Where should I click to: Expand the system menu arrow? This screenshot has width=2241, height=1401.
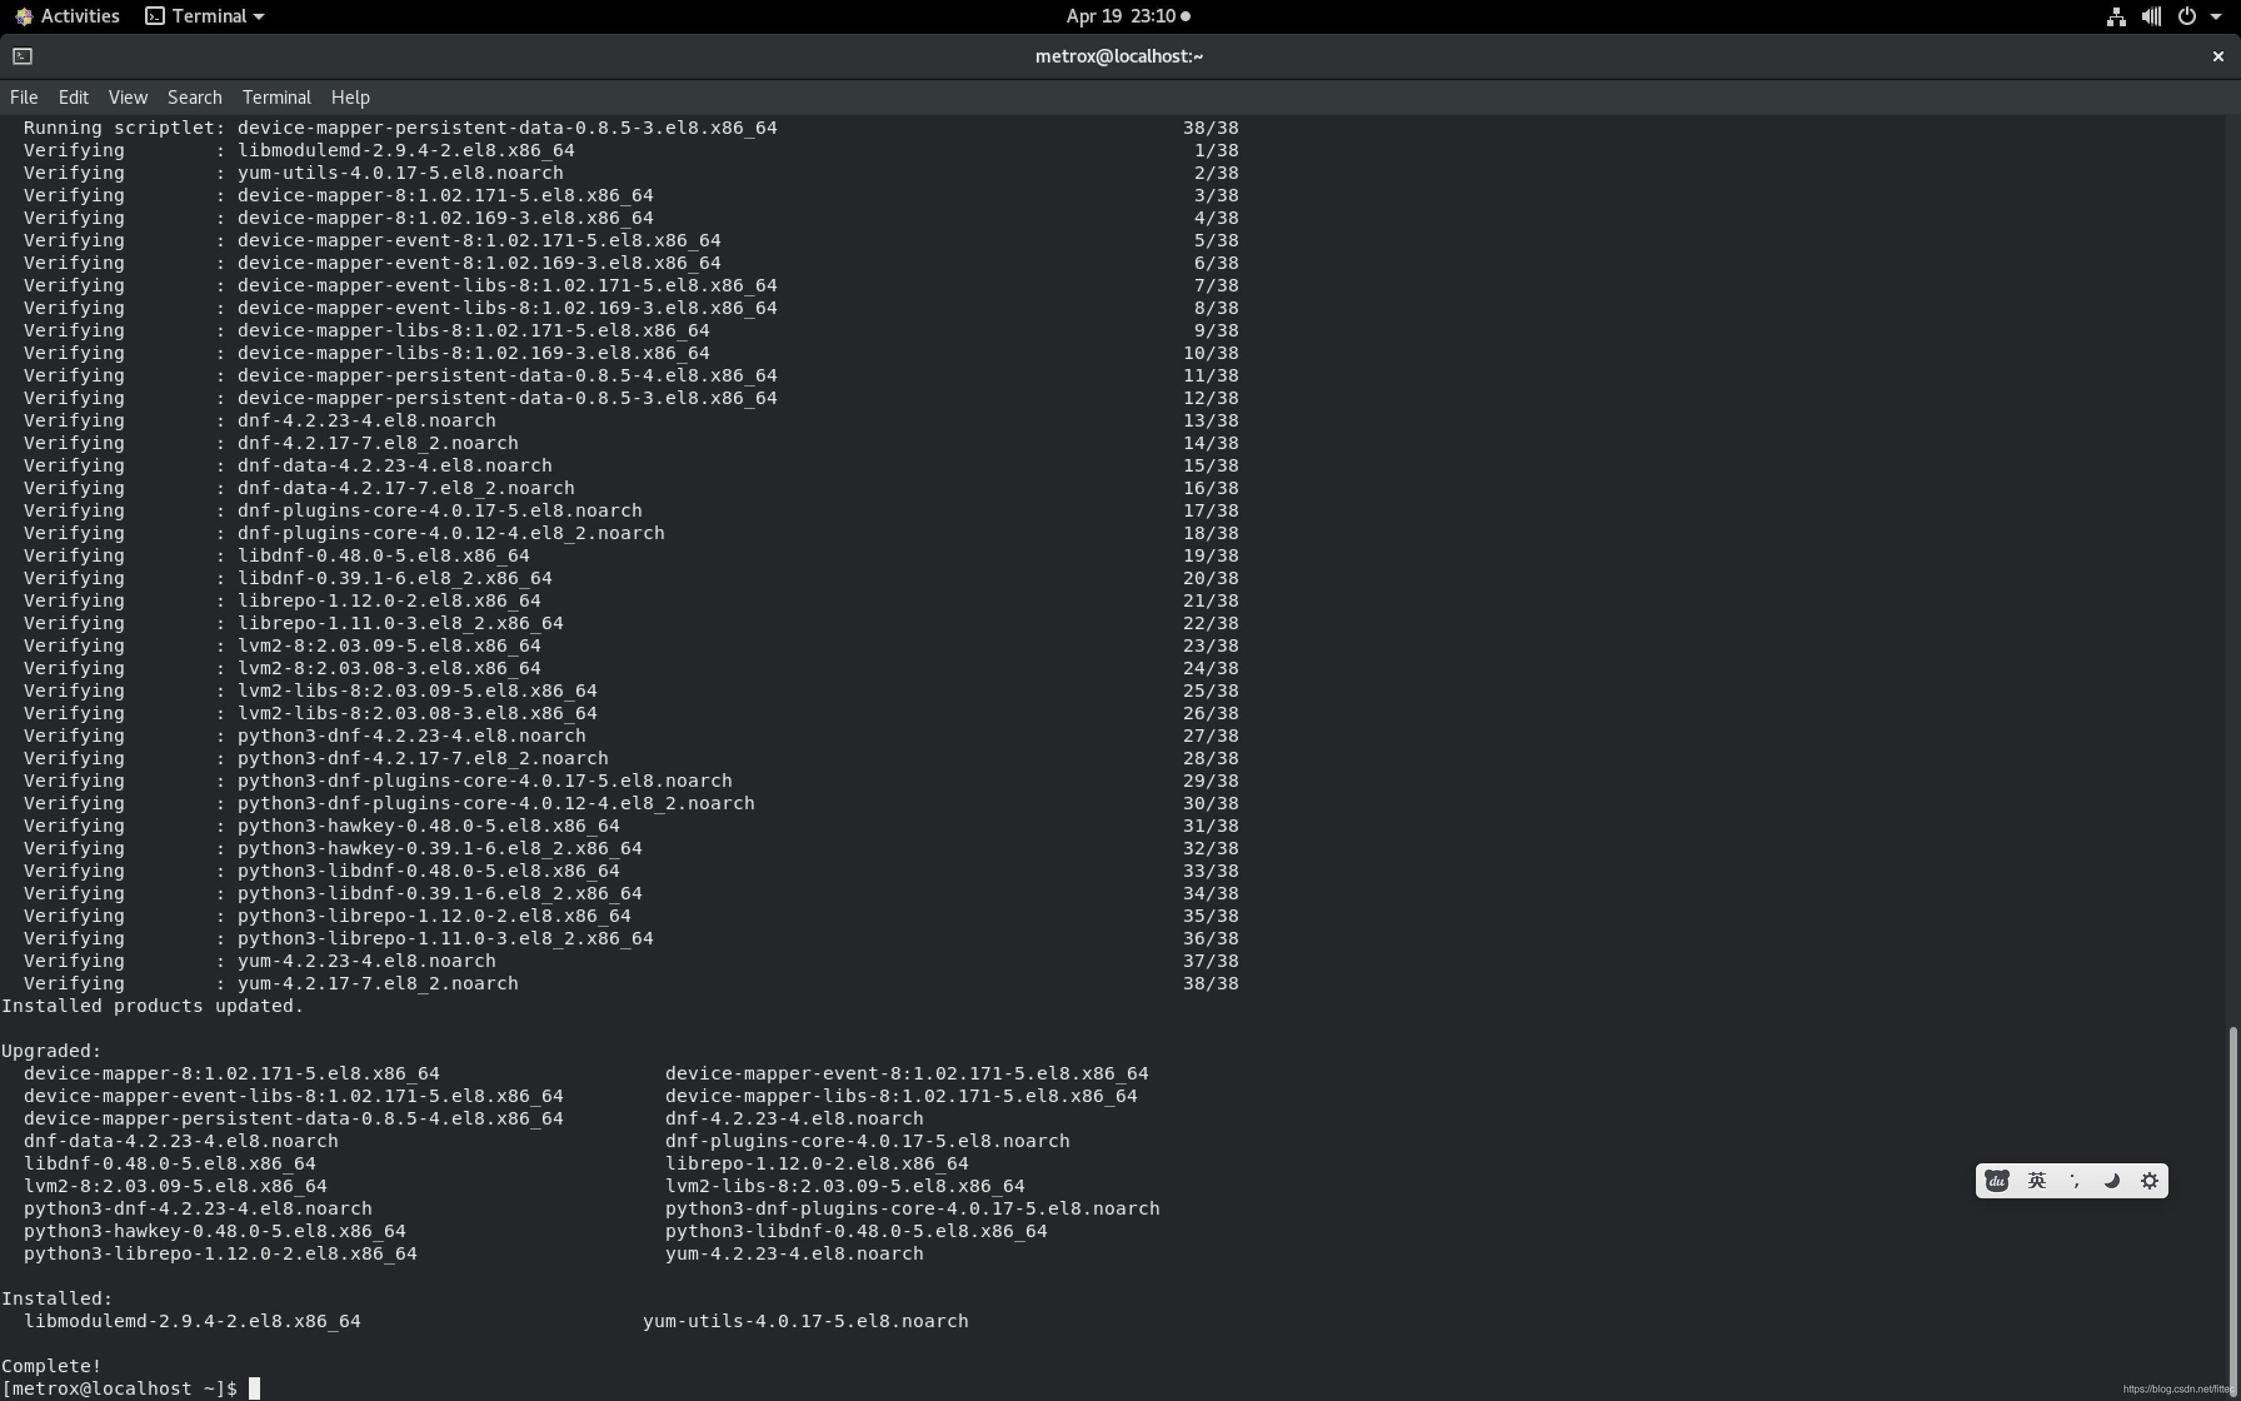(2216, 17)
